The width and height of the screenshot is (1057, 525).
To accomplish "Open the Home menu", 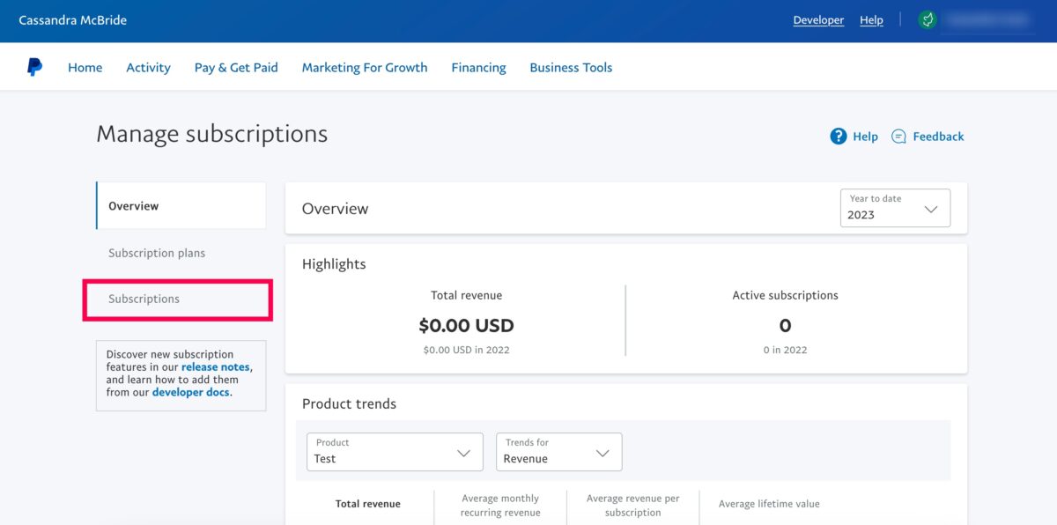I will point(85,67).
